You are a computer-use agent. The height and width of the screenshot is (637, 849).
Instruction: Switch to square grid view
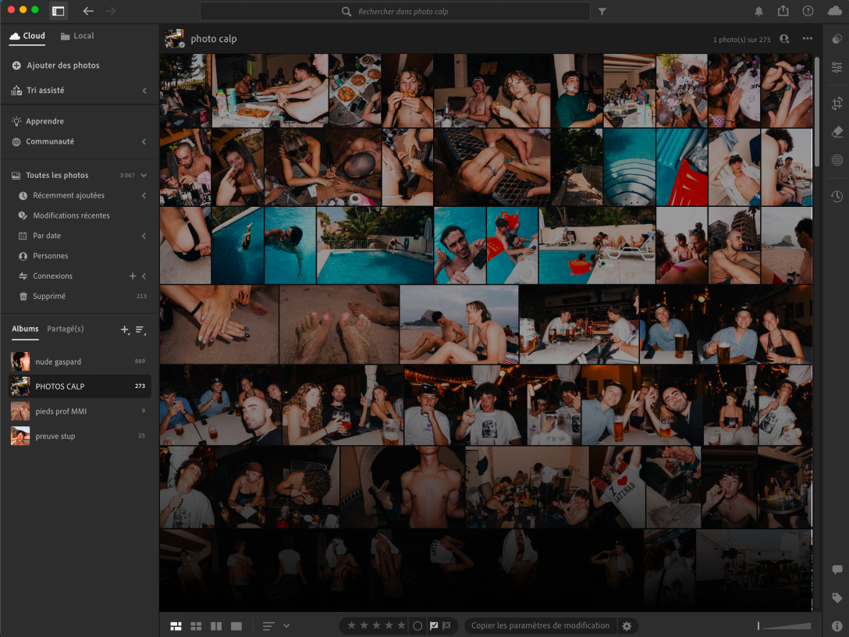[x=196, y=625]
